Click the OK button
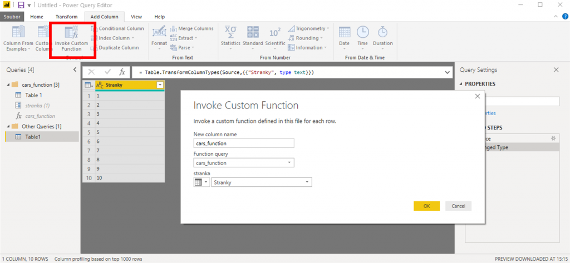The image size is (570, 263). coord(426,206)
